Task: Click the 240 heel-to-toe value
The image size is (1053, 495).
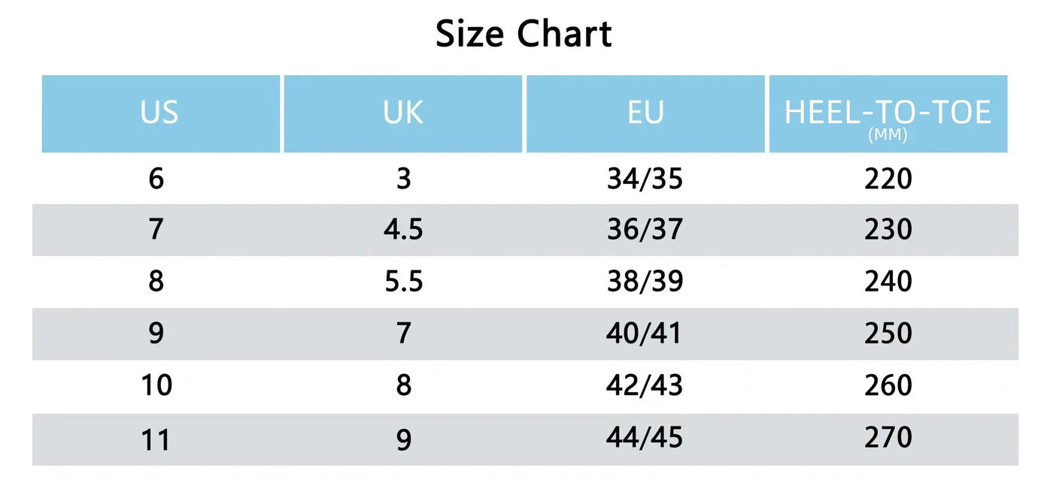Action: 888,282
